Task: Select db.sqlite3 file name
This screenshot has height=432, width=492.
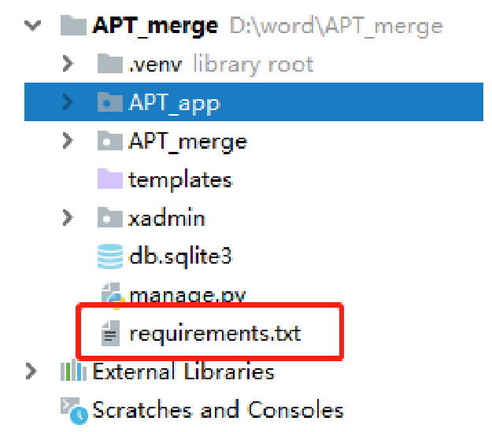Action: click(x=180, y=257)
